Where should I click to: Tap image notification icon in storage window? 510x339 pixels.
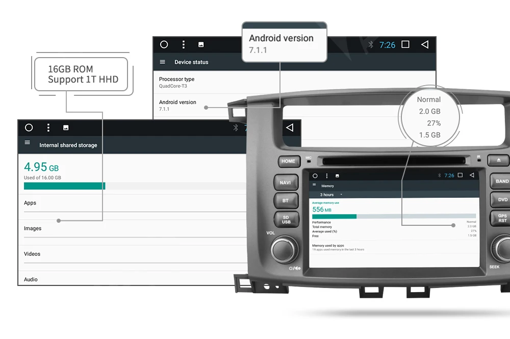(x=66, y=128)
